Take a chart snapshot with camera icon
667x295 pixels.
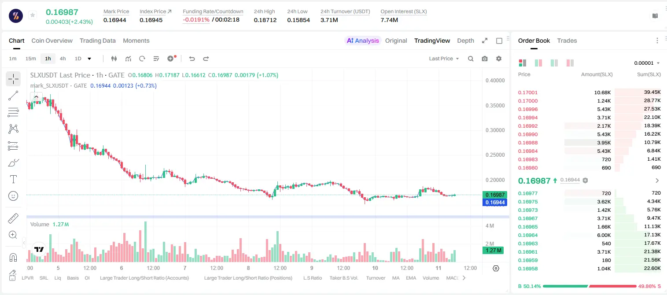coord(485,59)
